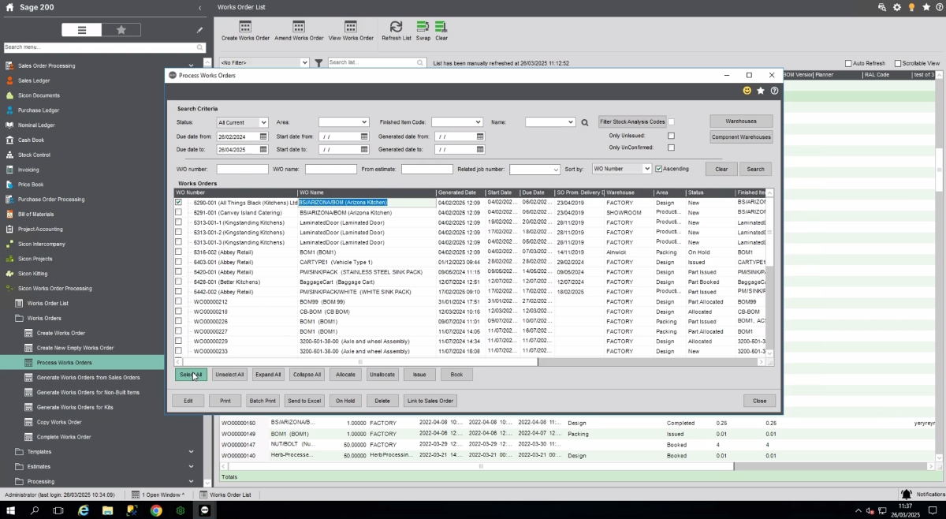
Task: Uncheck works order 5290-001 row checkbox
Action: tap(178, 203)
